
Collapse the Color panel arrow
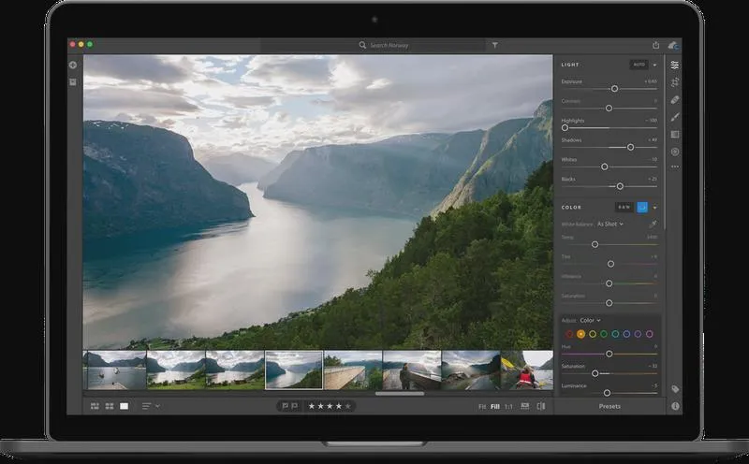click(x=654, y=207)
